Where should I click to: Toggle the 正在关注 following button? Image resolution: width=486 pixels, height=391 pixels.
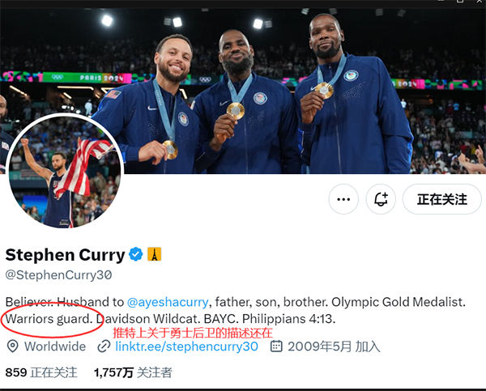tap(442, 199)
